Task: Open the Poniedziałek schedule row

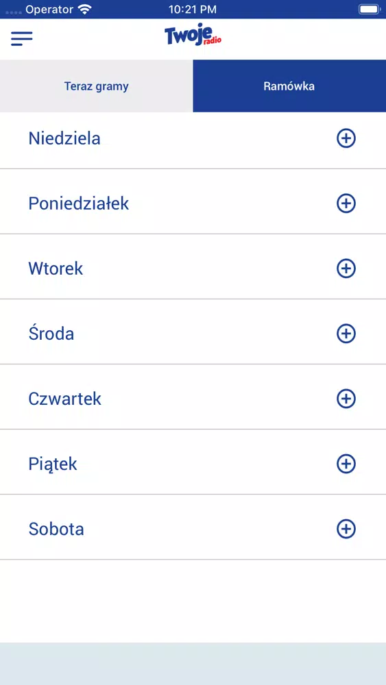Action: pyautogui.click(x=193, y=201)
